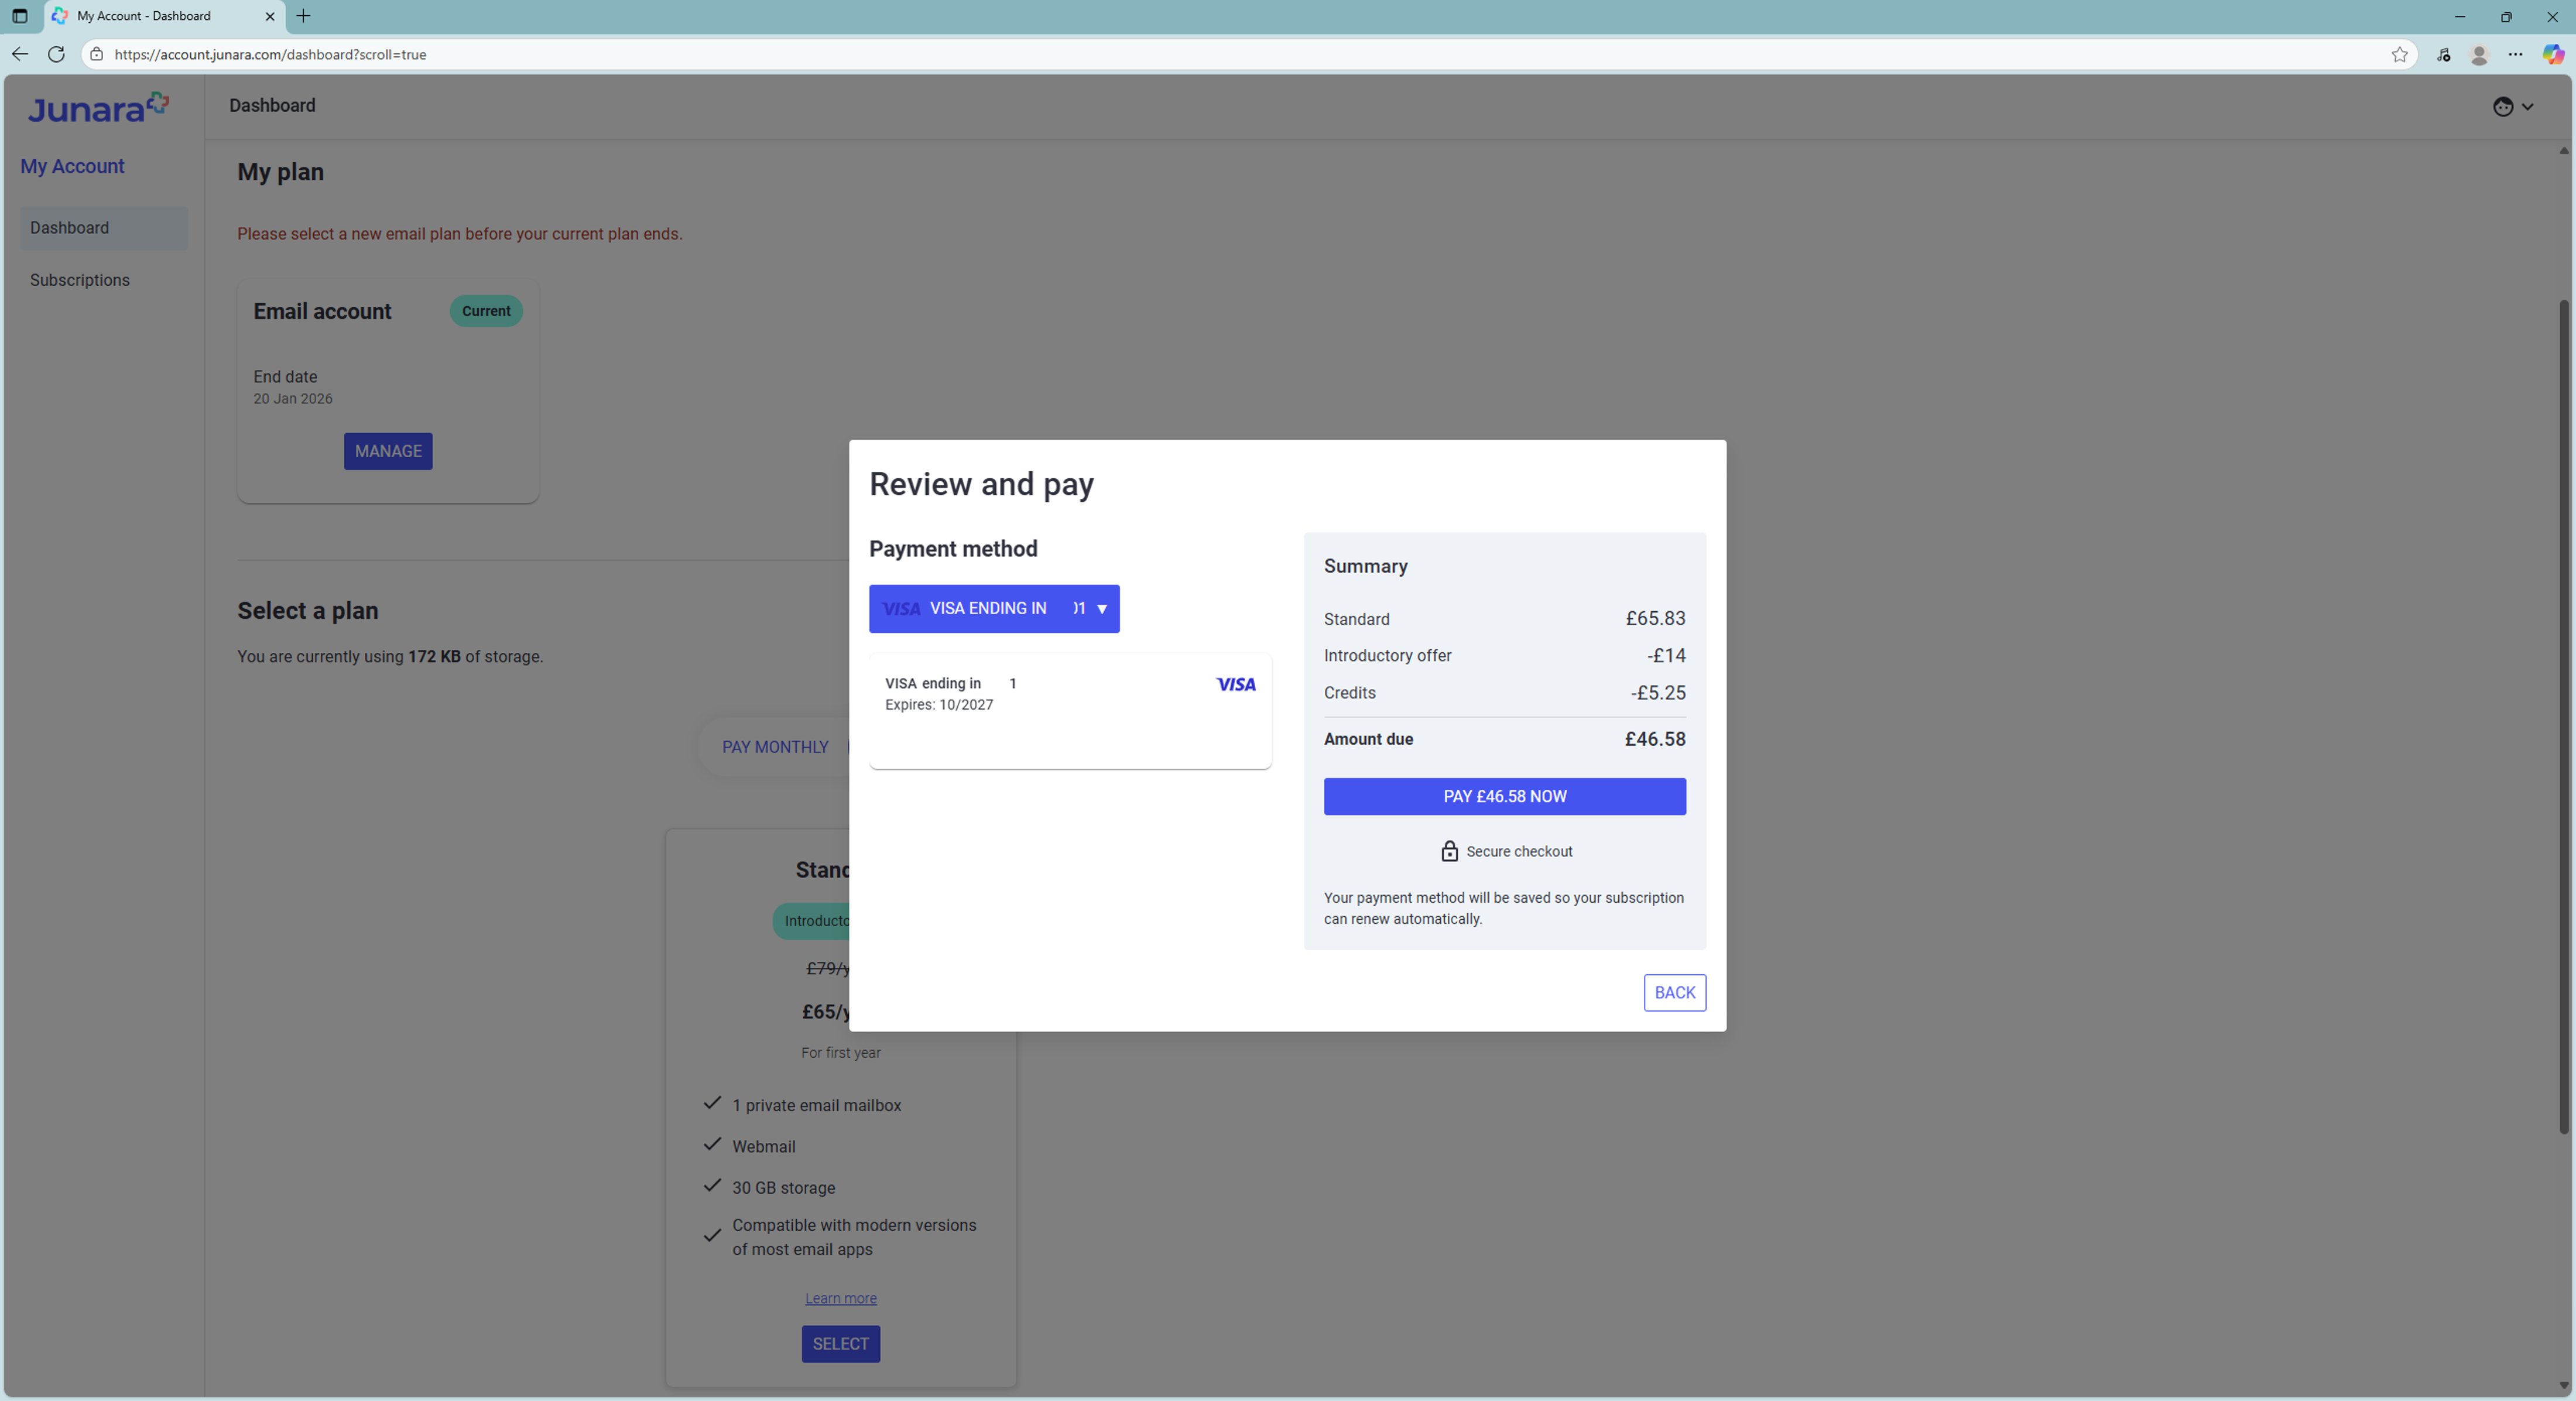The width and height of the screenshot is (2576, 1401).
Task: Click the Amount due £46.58 value
Action: pyautogui.click(x=1655, y=739)
